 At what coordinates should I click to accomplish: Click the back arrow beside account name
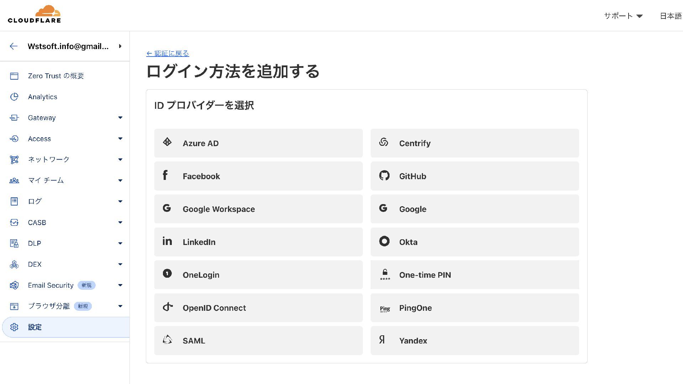[x=14, y=46]
